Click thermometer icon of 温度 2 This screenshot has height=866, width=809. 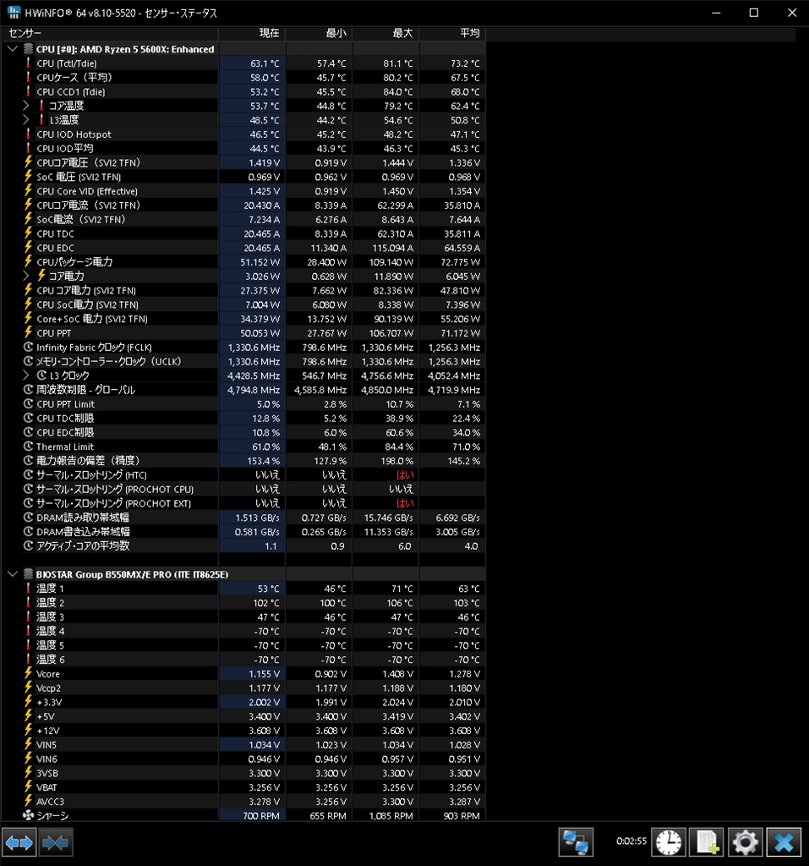(x=28, y=602)
